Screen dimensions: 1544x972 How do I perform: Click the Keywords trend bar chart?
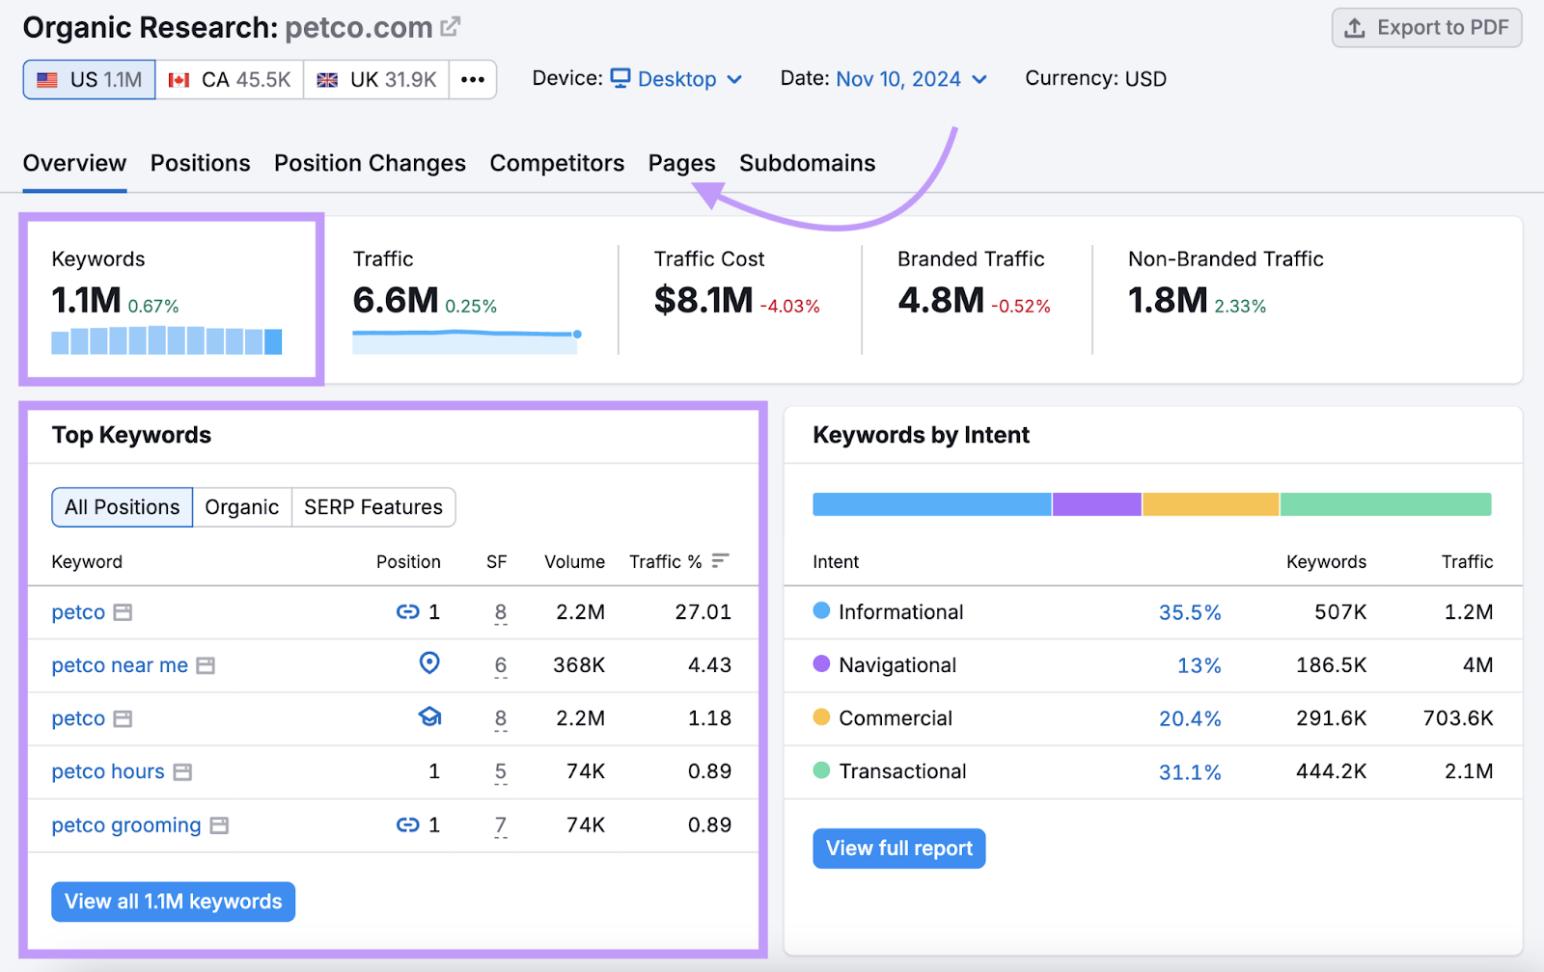(x=166, y=341)
